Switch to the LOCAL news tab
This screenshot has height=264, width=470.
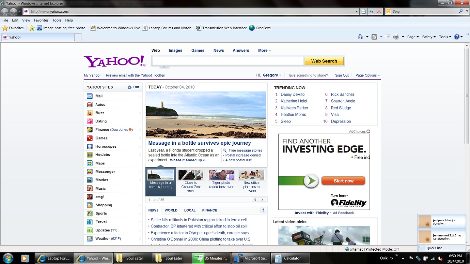point(190,210)
